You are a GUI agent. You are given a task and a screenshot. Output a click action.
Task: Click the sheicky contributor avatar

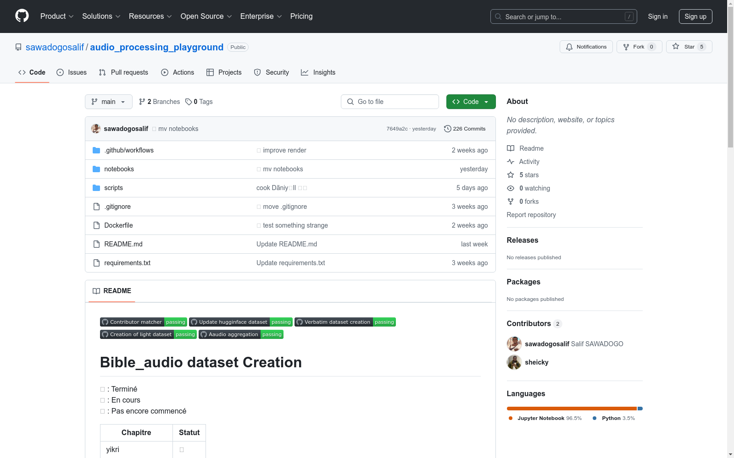coord(514,362)
